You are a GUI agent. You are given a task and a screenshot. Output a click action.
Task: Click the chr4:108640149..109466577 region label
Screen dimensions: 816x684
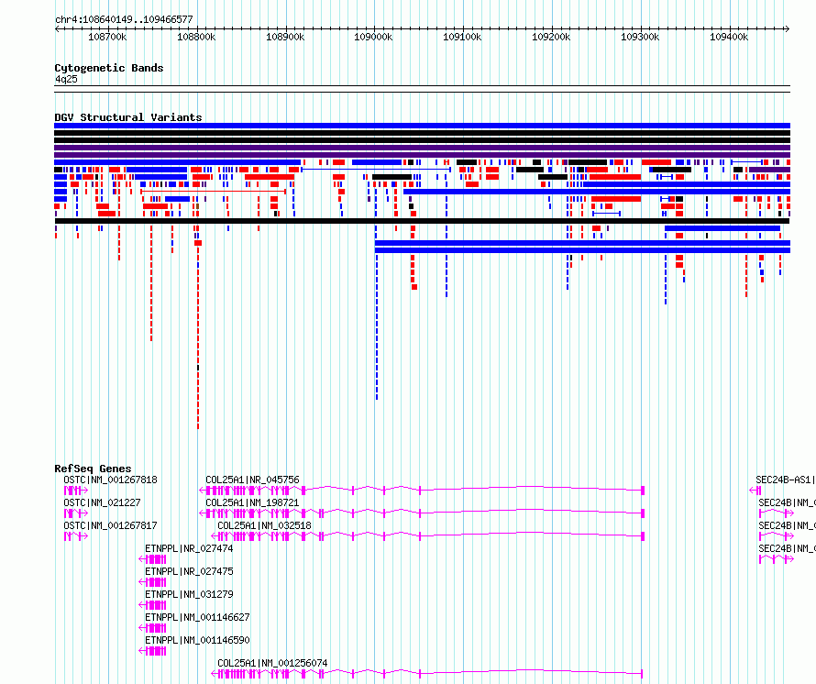(124, 20)
